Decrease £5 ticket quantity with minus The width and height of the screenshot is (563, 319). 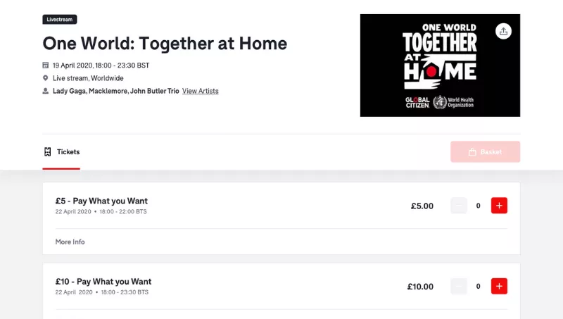(458, 206)
